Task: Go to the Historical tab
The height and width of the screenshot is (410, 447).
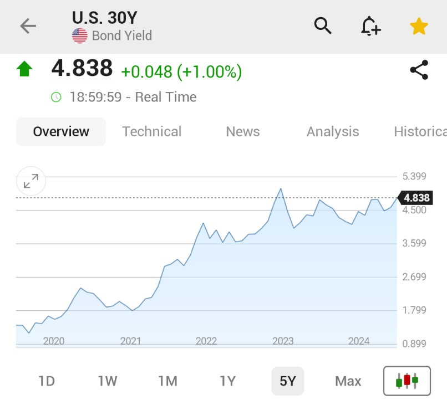Action: click(420, 131)
